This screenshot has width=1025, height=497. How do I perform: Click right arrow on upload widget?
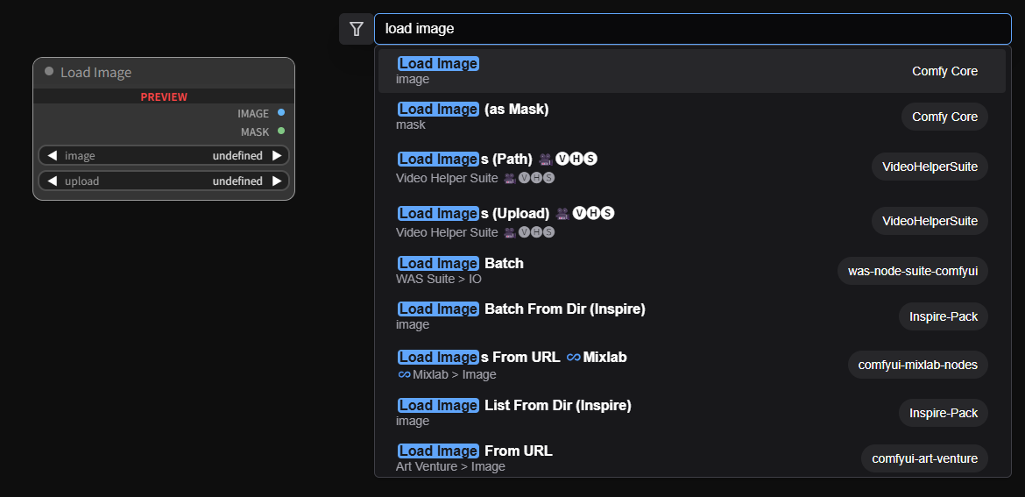277,181
